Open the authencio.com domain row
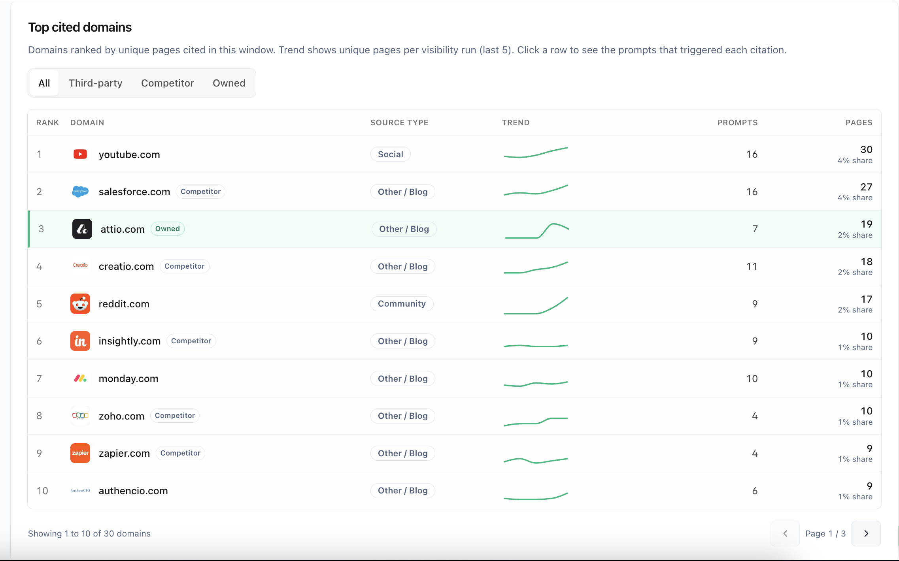The height and width of the screenshot is (561, 899). [x=454, y=491]
